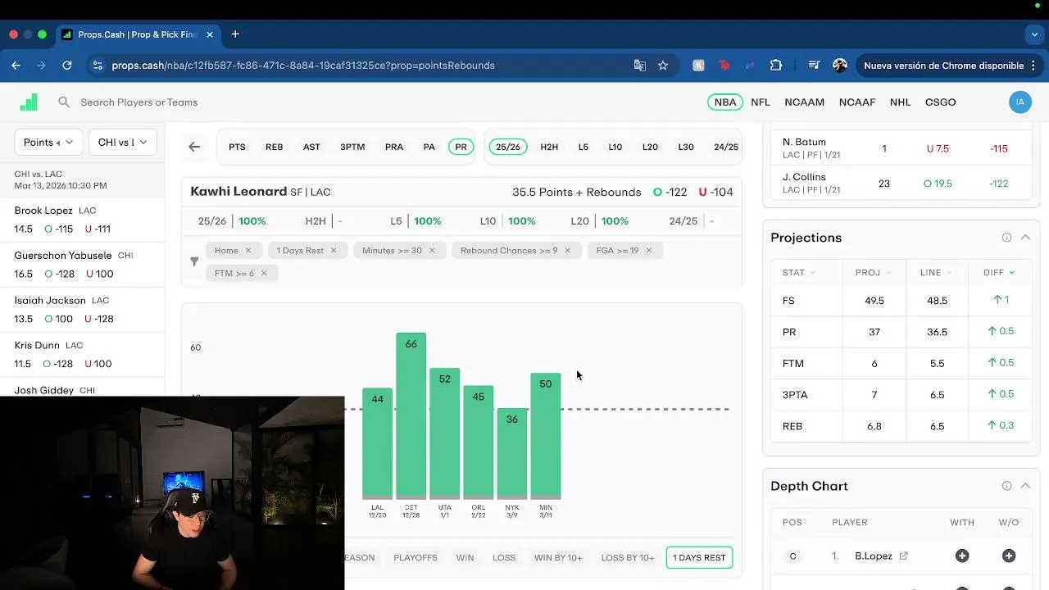Open the filter funnel icon

tap(194, 261)
